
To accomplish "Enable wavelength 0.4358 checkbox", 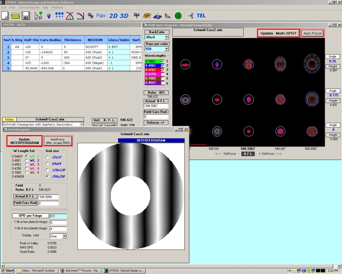I will 163,74.
